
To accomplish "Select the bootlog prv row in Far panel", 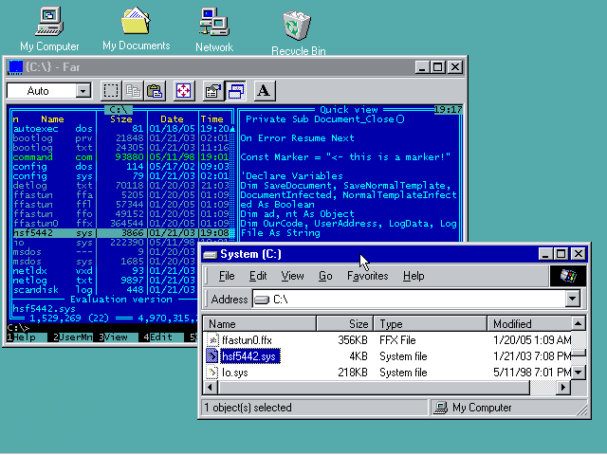I will 122,138.
